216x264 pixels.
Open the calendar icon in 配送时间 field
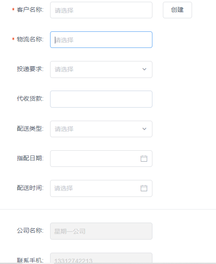[x=144, y=188]
